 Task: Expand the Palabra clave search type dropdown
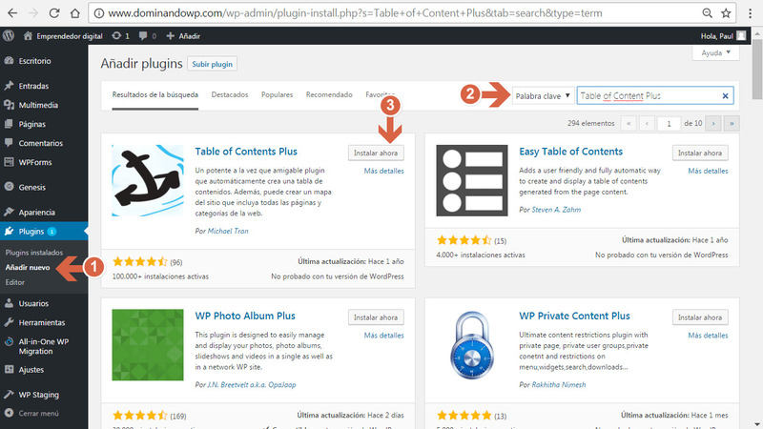(x=543, y=96)
